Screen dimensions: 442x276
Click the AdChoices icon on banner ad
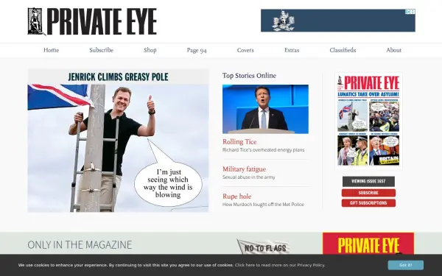(407, 12)
